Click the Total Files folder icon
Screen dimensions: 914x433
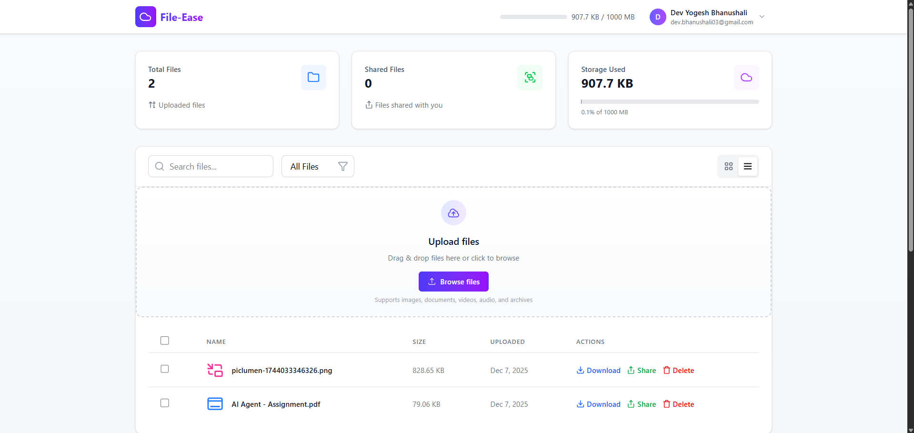click(313, 77)
